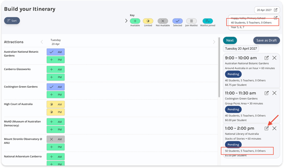The width and height of the screenshot is (284, 168).
Task: Click the Next button
Action: point(230,41)
